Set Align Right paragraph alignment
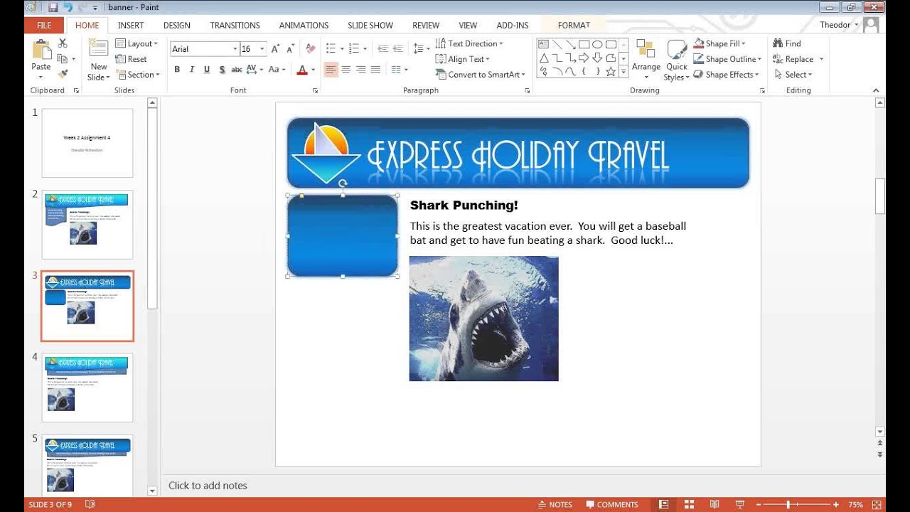Image resolution: width=910 pixels, height=512 pixels. click(x=360, y=70)
